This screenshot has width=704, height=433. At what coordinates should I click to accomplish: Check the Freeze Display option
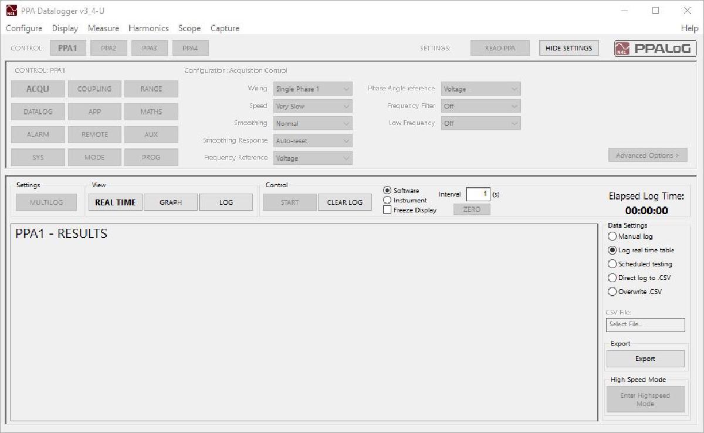(387, 208)
